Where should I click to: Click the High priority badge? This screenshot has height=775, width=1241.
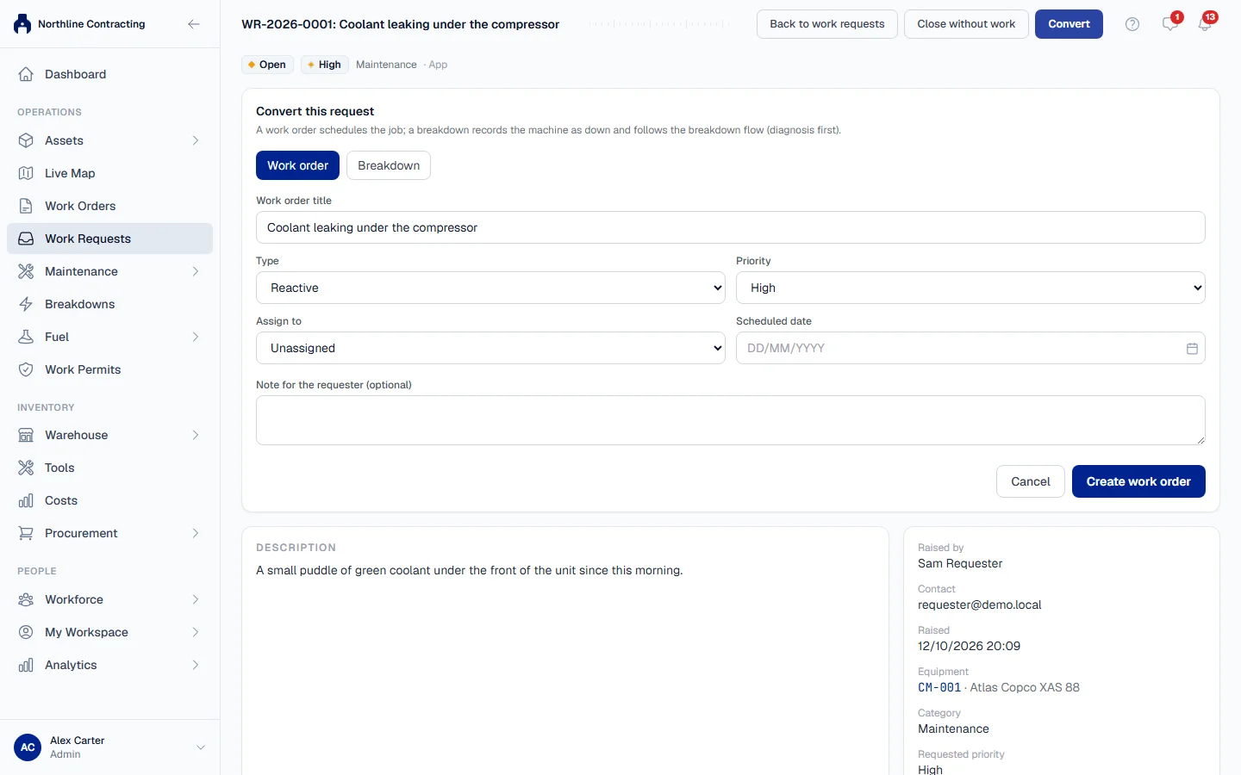point(325,65)
